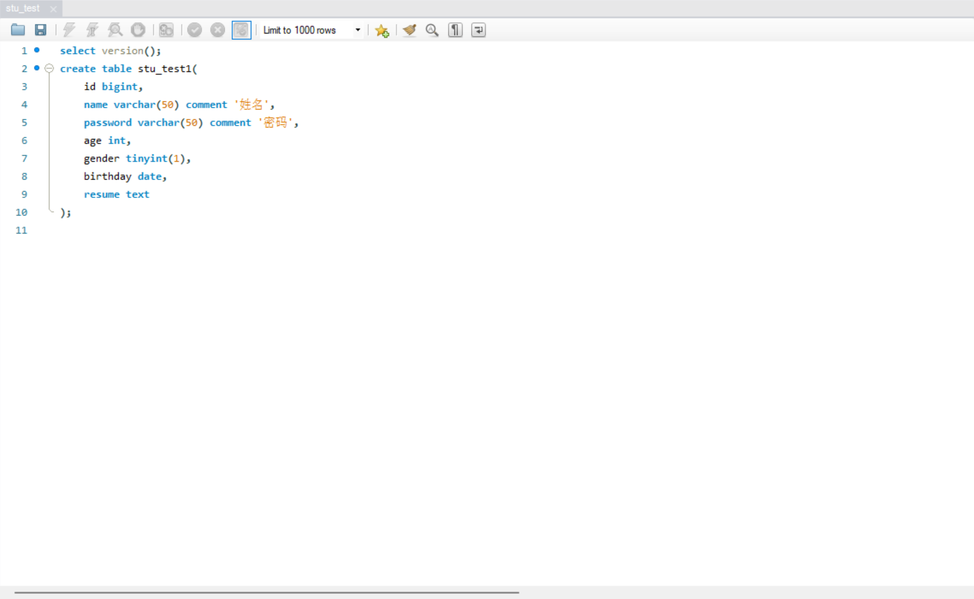Open a SQL script file
Screen dimensions: 974x599
pyautogui.click(x=18, y=30)
